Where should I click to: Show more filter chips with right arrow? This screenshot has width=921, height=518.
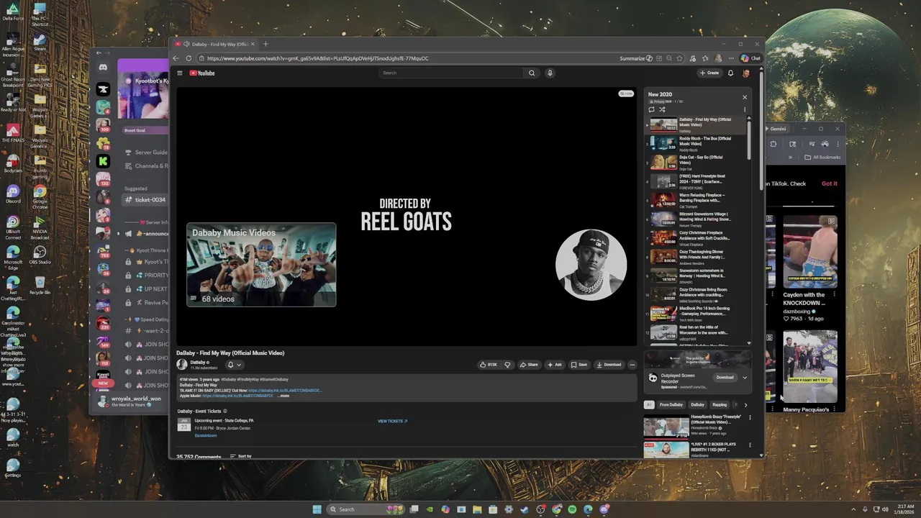pyautogui.click(x=745, y=405)
